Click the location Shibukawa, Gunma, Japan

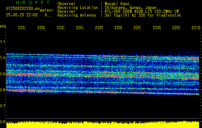pyautogui.click(x=130, y=8)
